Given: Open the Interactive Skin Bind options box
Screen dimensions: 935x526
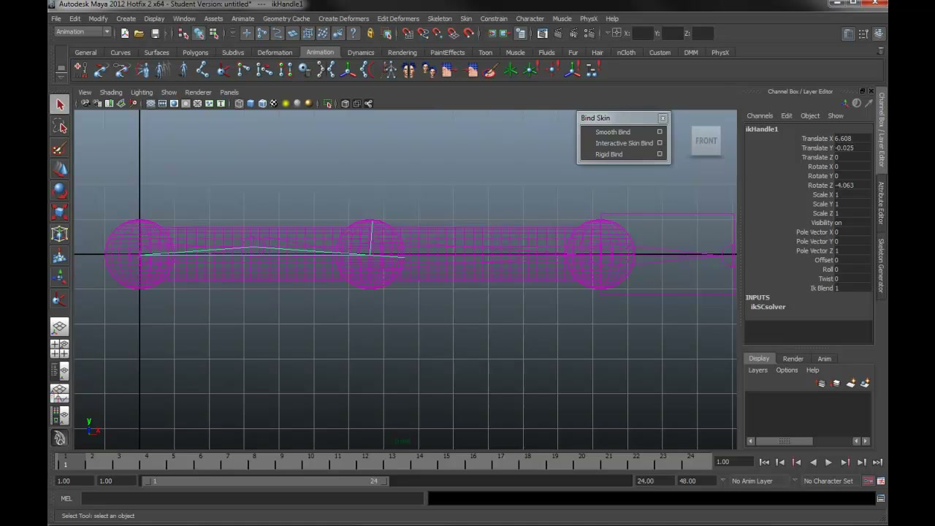Looking at the screenshot, I should (660, 143).
